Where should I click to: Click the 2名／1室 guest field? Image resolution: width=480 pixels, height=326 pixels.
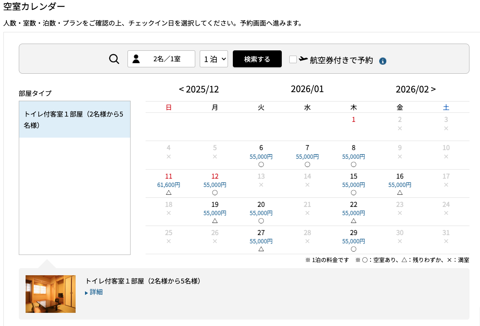click(x=167, y=59)
